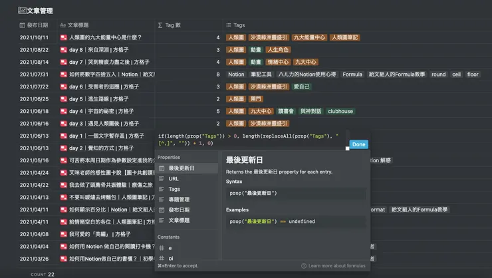Open the title 可否將本周日期作為參數設定
The height and width of the screenshot is (278, 492).
click(112, 160)
